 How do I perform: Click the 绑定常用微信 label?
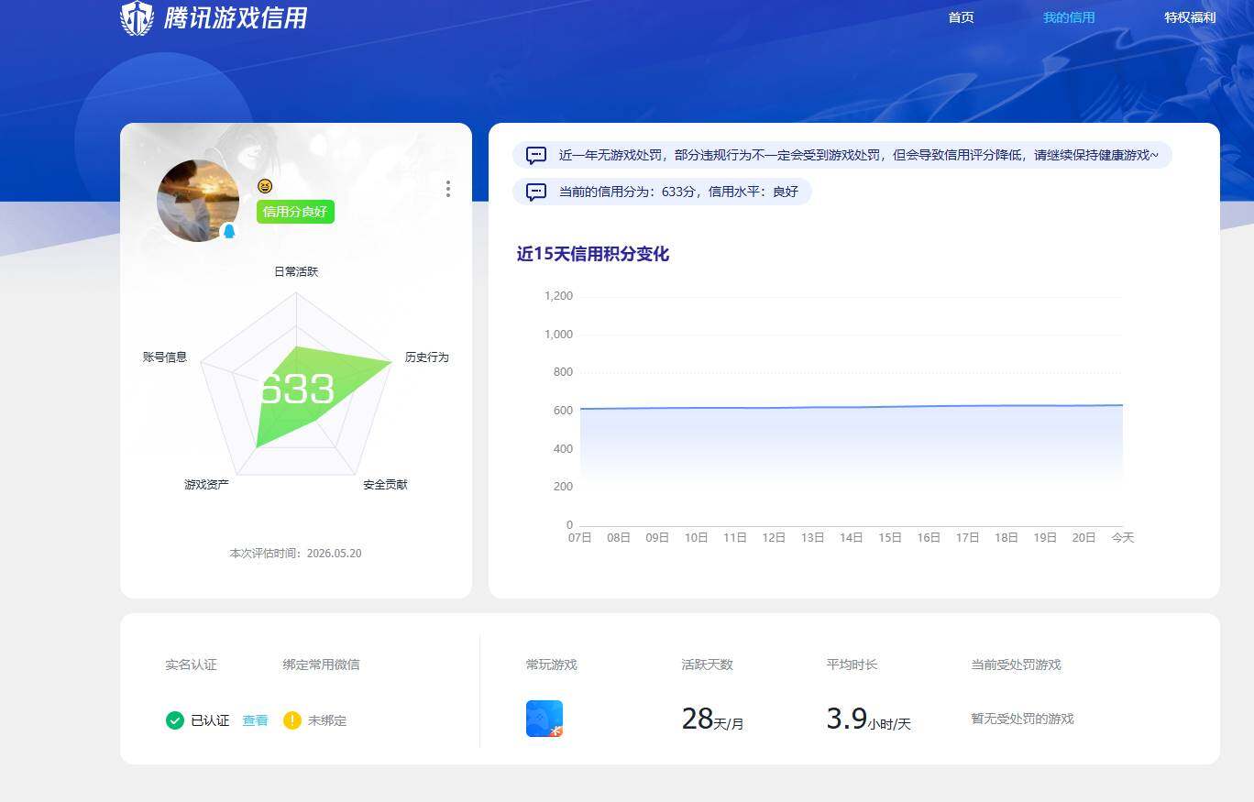tap(321, 665)
